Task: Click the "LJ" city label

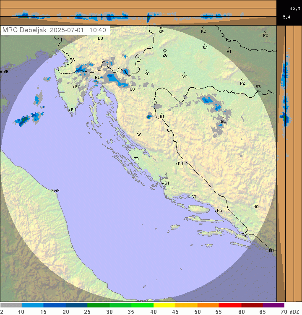Action: click(101, 38)
